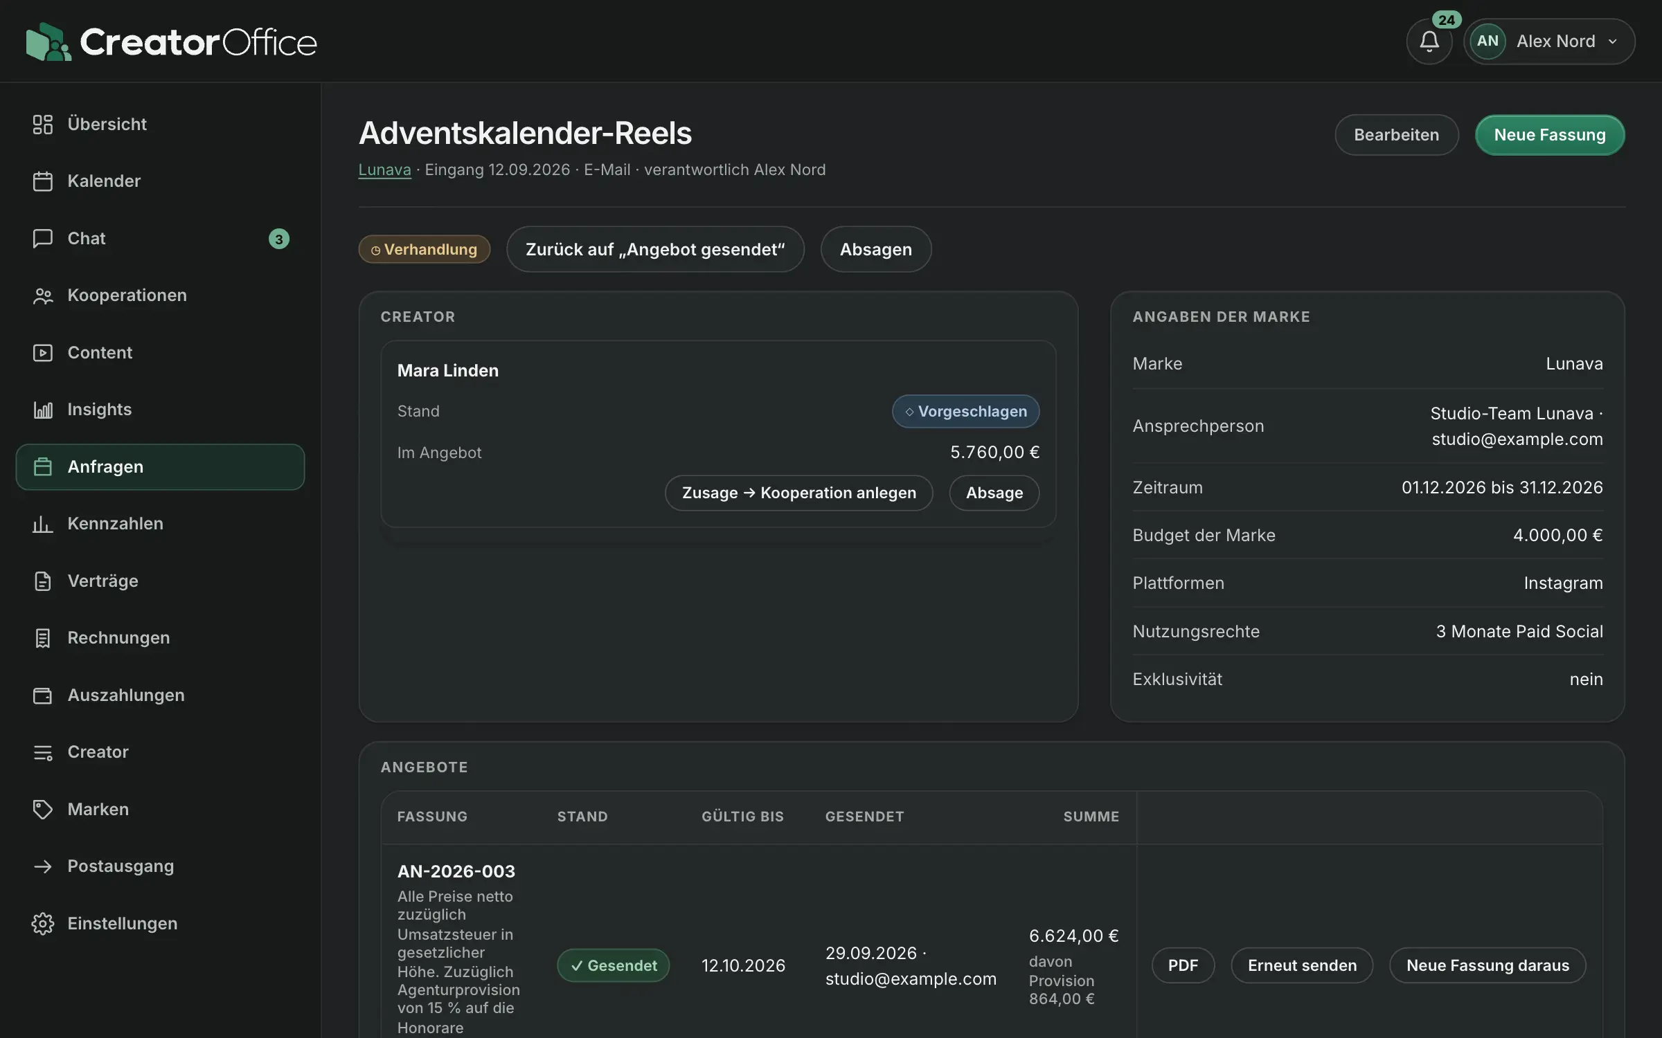
Task: Click the Marken tag icon
Action: (x=43, y=810)
